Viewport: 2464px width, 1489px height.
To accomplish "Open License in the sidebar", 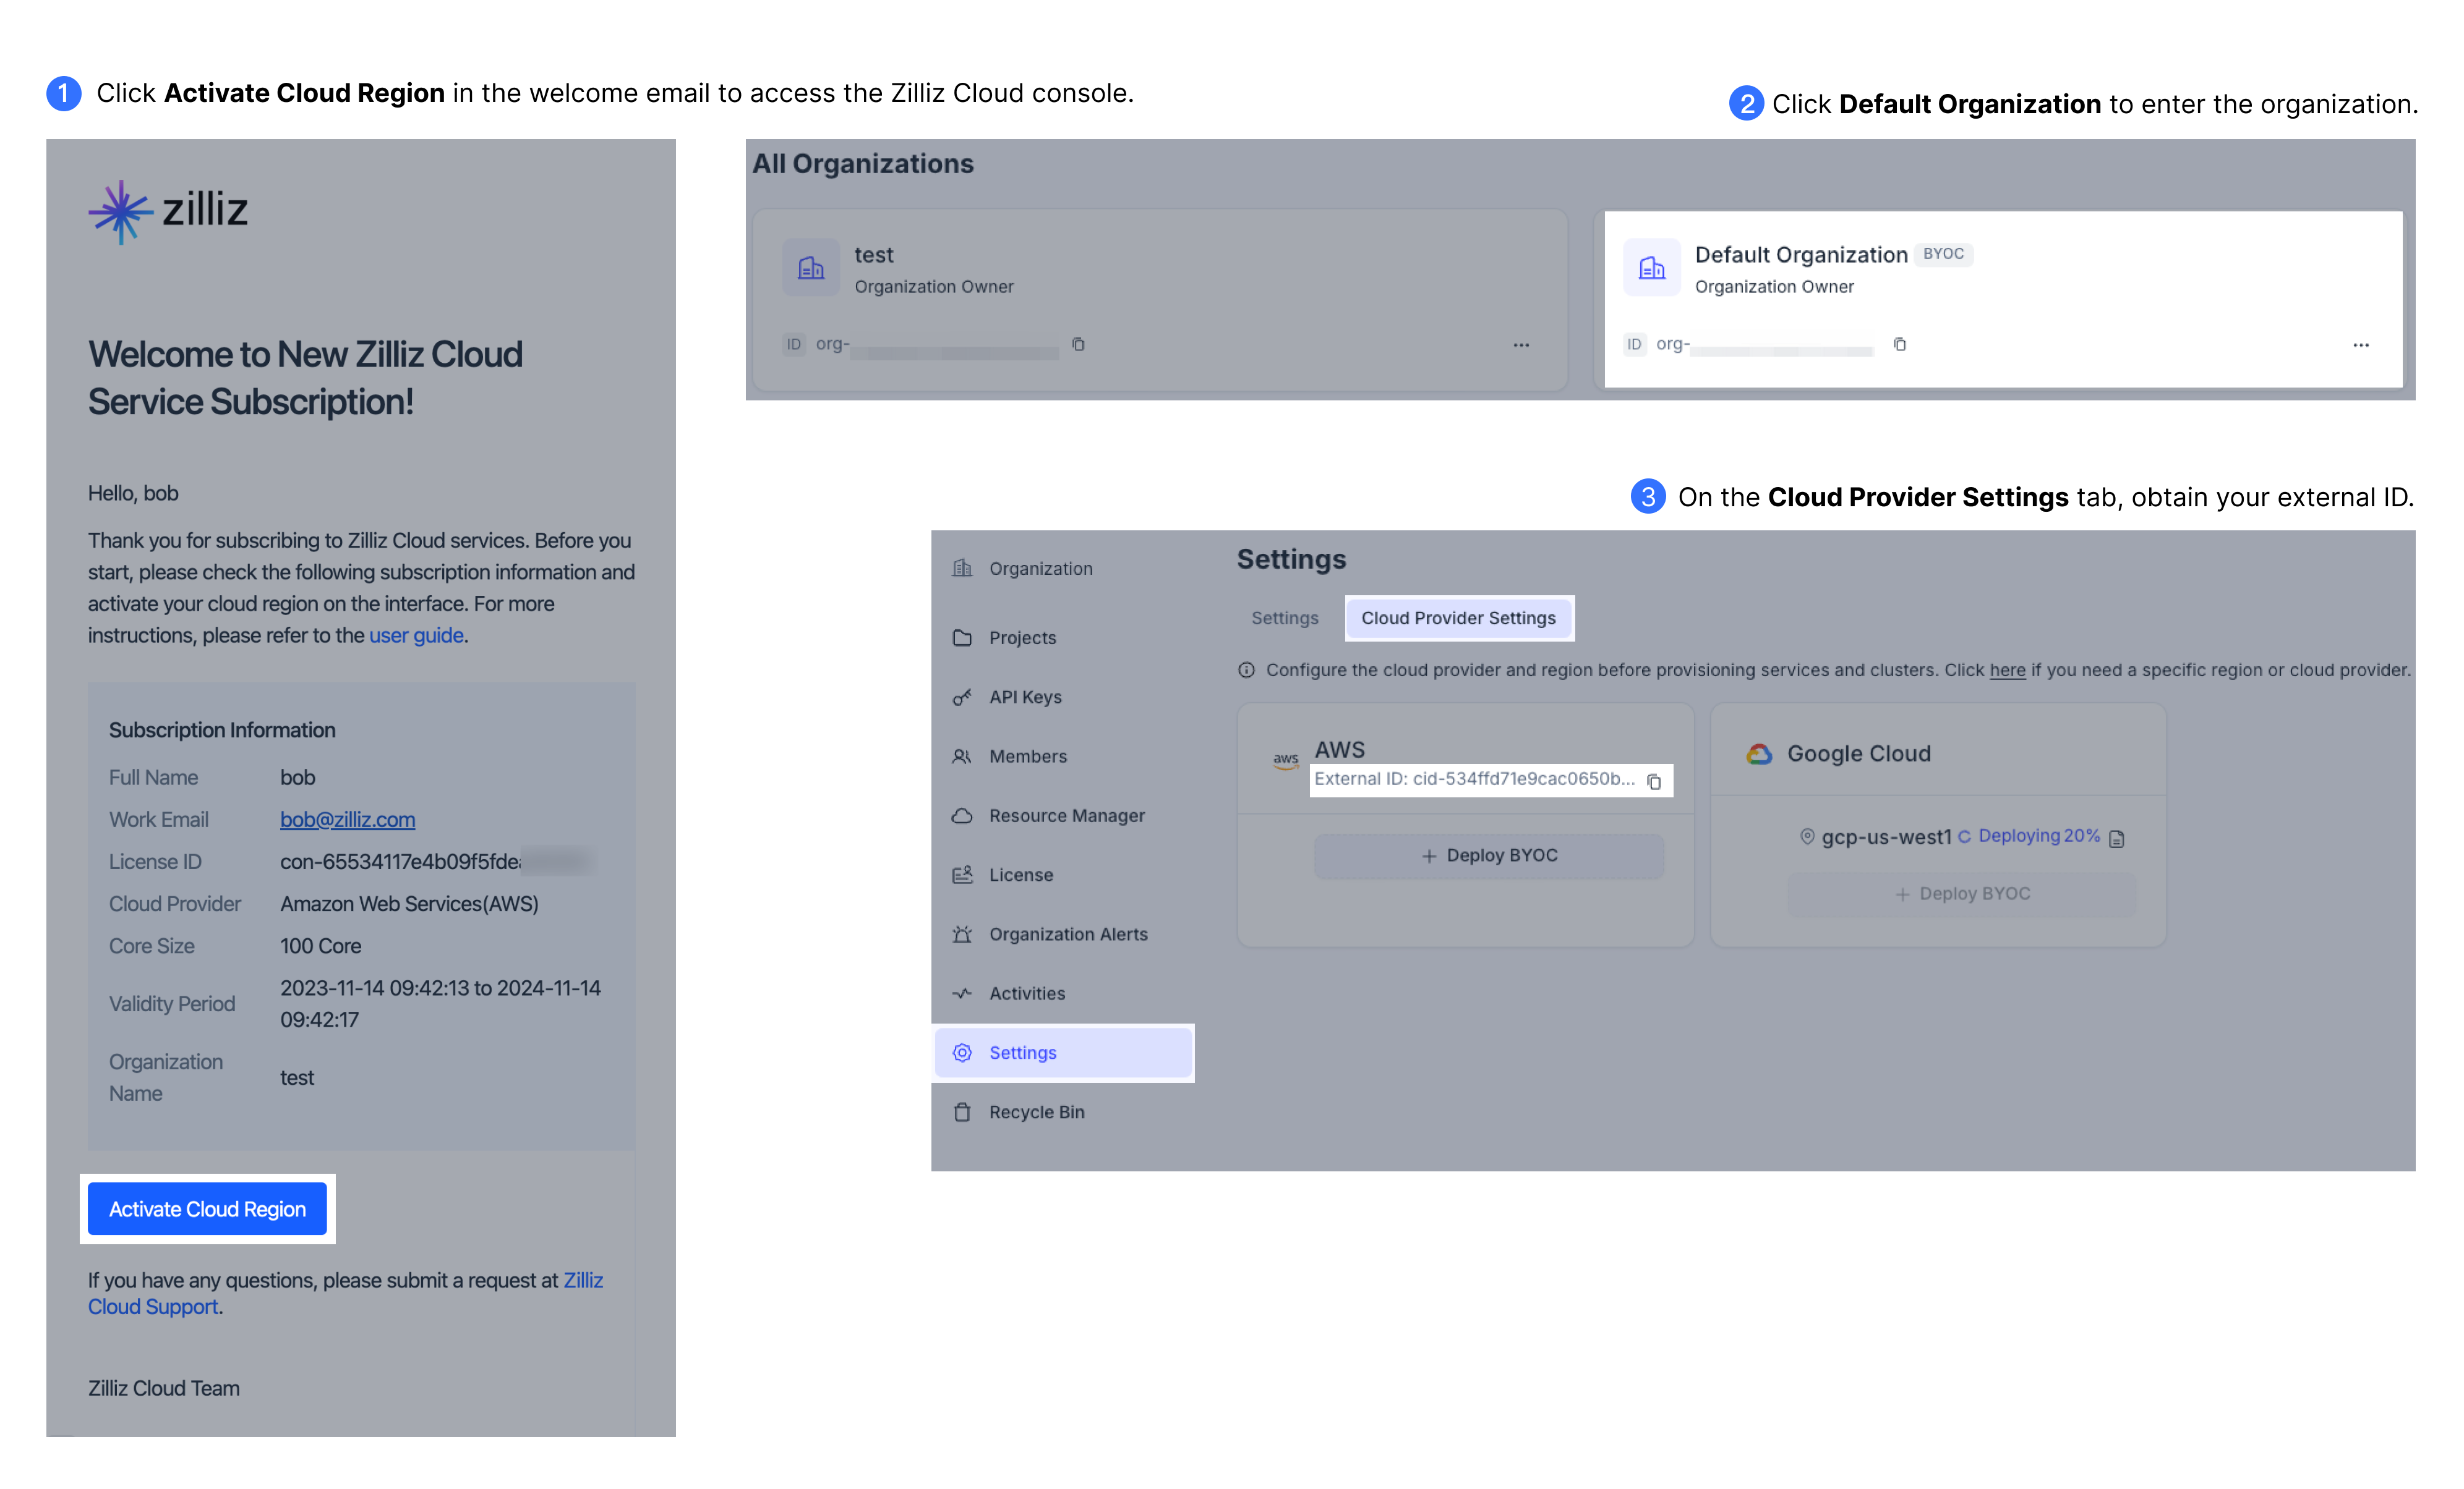I will click(x=1062, y=875).
